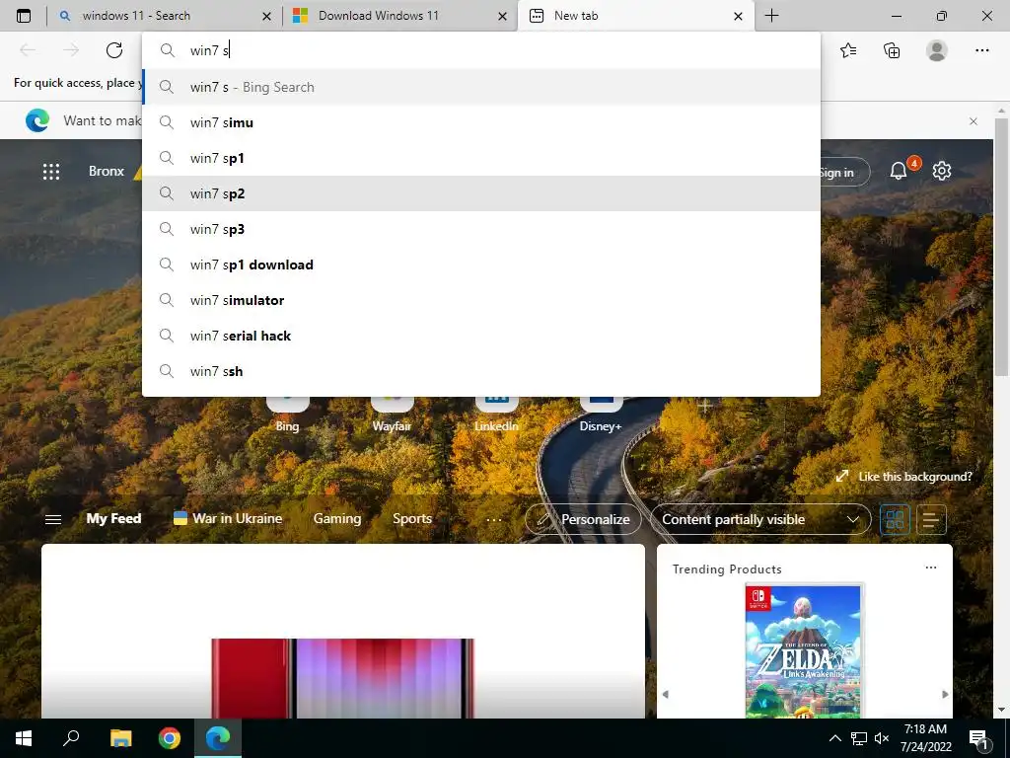
Task: Open the War in Ukraine feed tab
Action: point(228,519)
